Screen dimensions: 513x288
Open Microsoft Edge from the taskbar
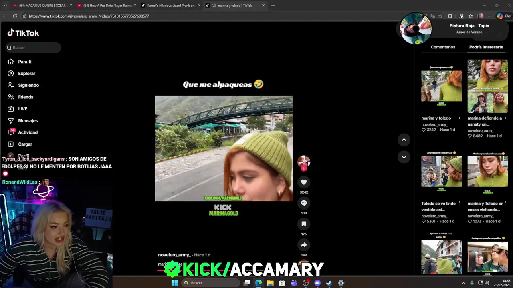click(x=259, y=283)
